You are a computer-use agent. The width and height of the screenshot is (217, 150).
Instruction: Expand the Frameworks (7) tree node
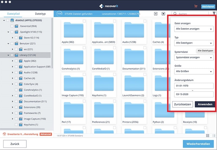12,113
